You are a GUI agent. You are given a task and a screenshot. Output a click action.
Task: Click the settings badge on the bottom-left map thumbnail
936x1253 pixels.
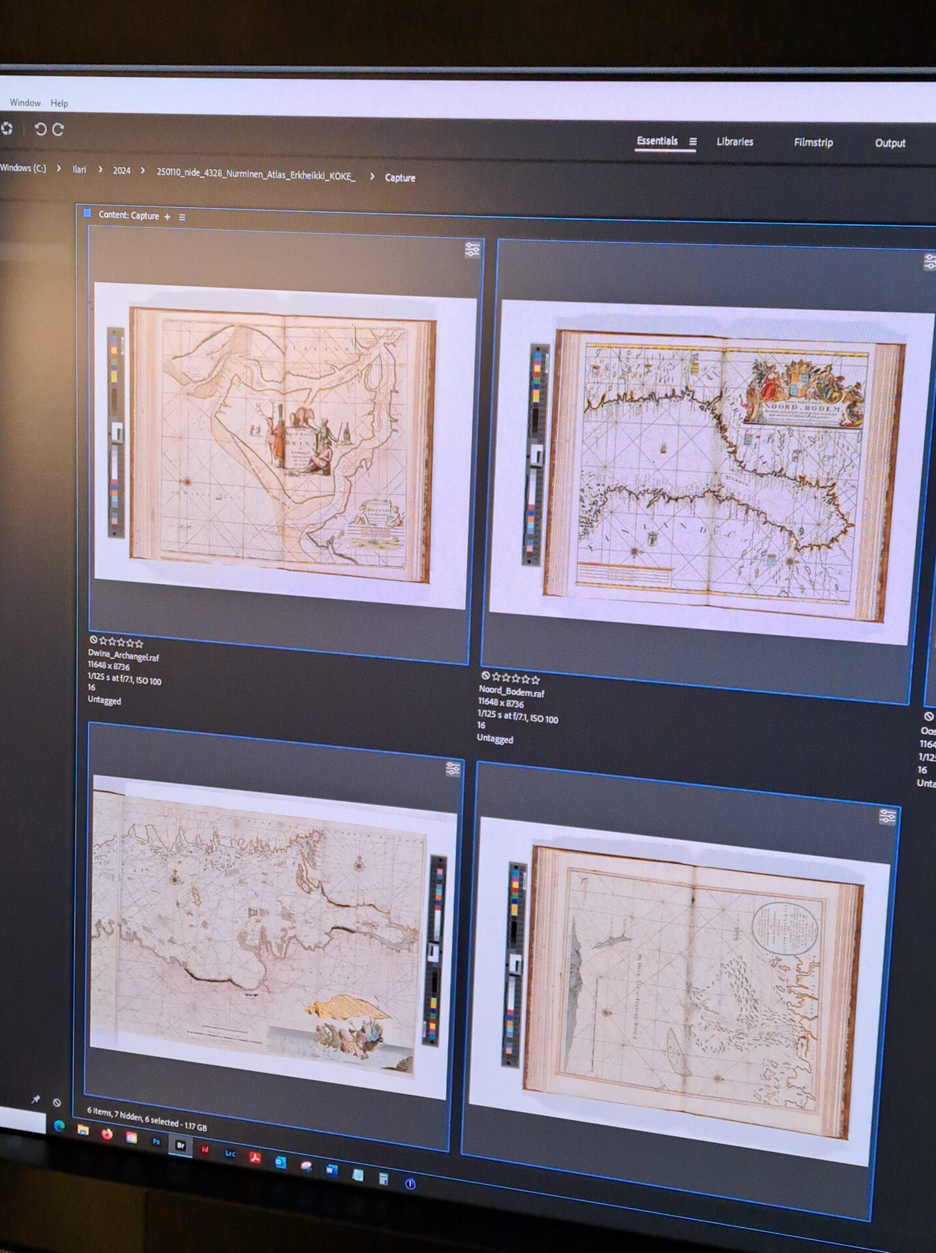click(x=453, y=769)
